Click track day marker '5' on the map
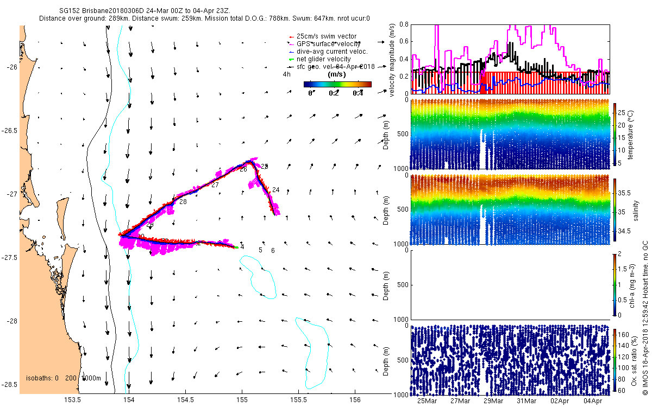This screenshot has height=407, width=652. click(260, 250)
